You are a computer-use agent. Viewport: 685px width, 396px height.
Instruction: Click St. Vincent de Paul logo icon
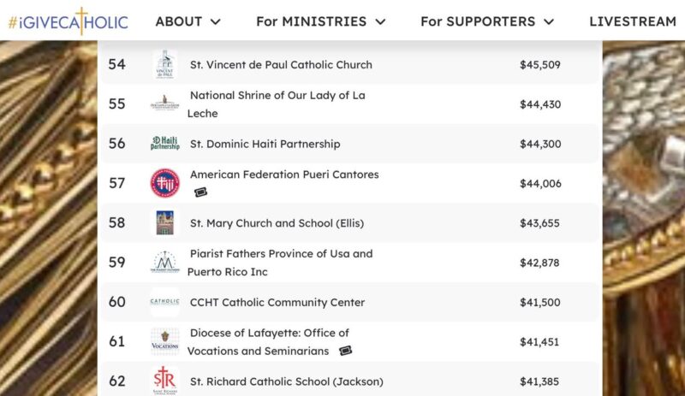tap(164, 65)
